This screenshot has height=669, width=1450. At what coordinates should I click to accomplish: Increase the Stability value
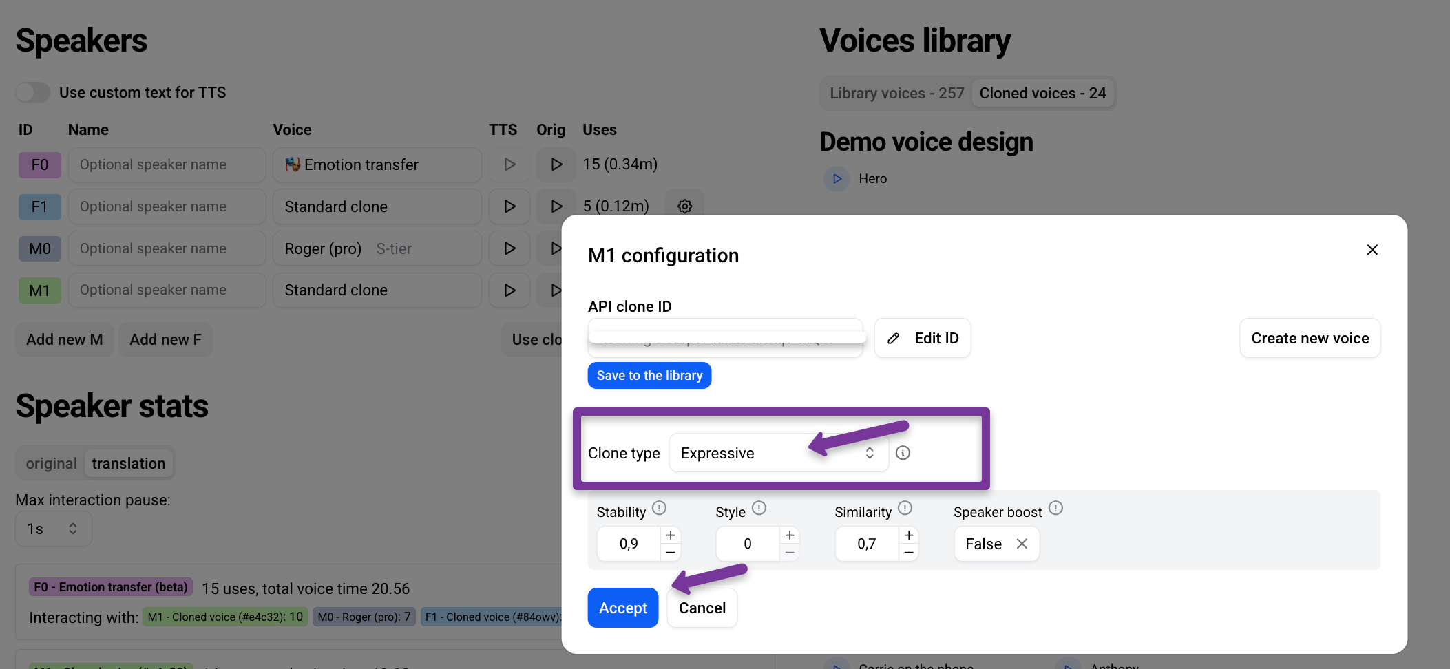(671, 535)
